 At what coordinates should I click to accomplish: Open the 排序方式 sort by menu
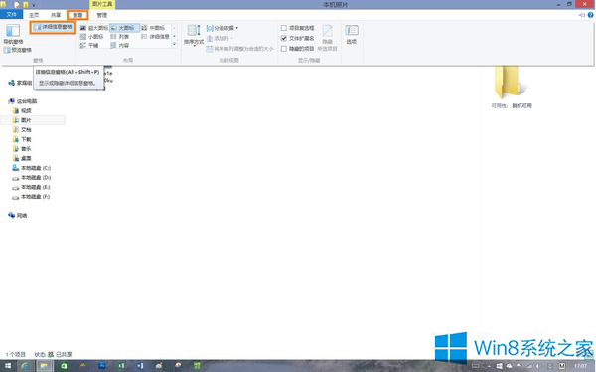pos(194,35)
